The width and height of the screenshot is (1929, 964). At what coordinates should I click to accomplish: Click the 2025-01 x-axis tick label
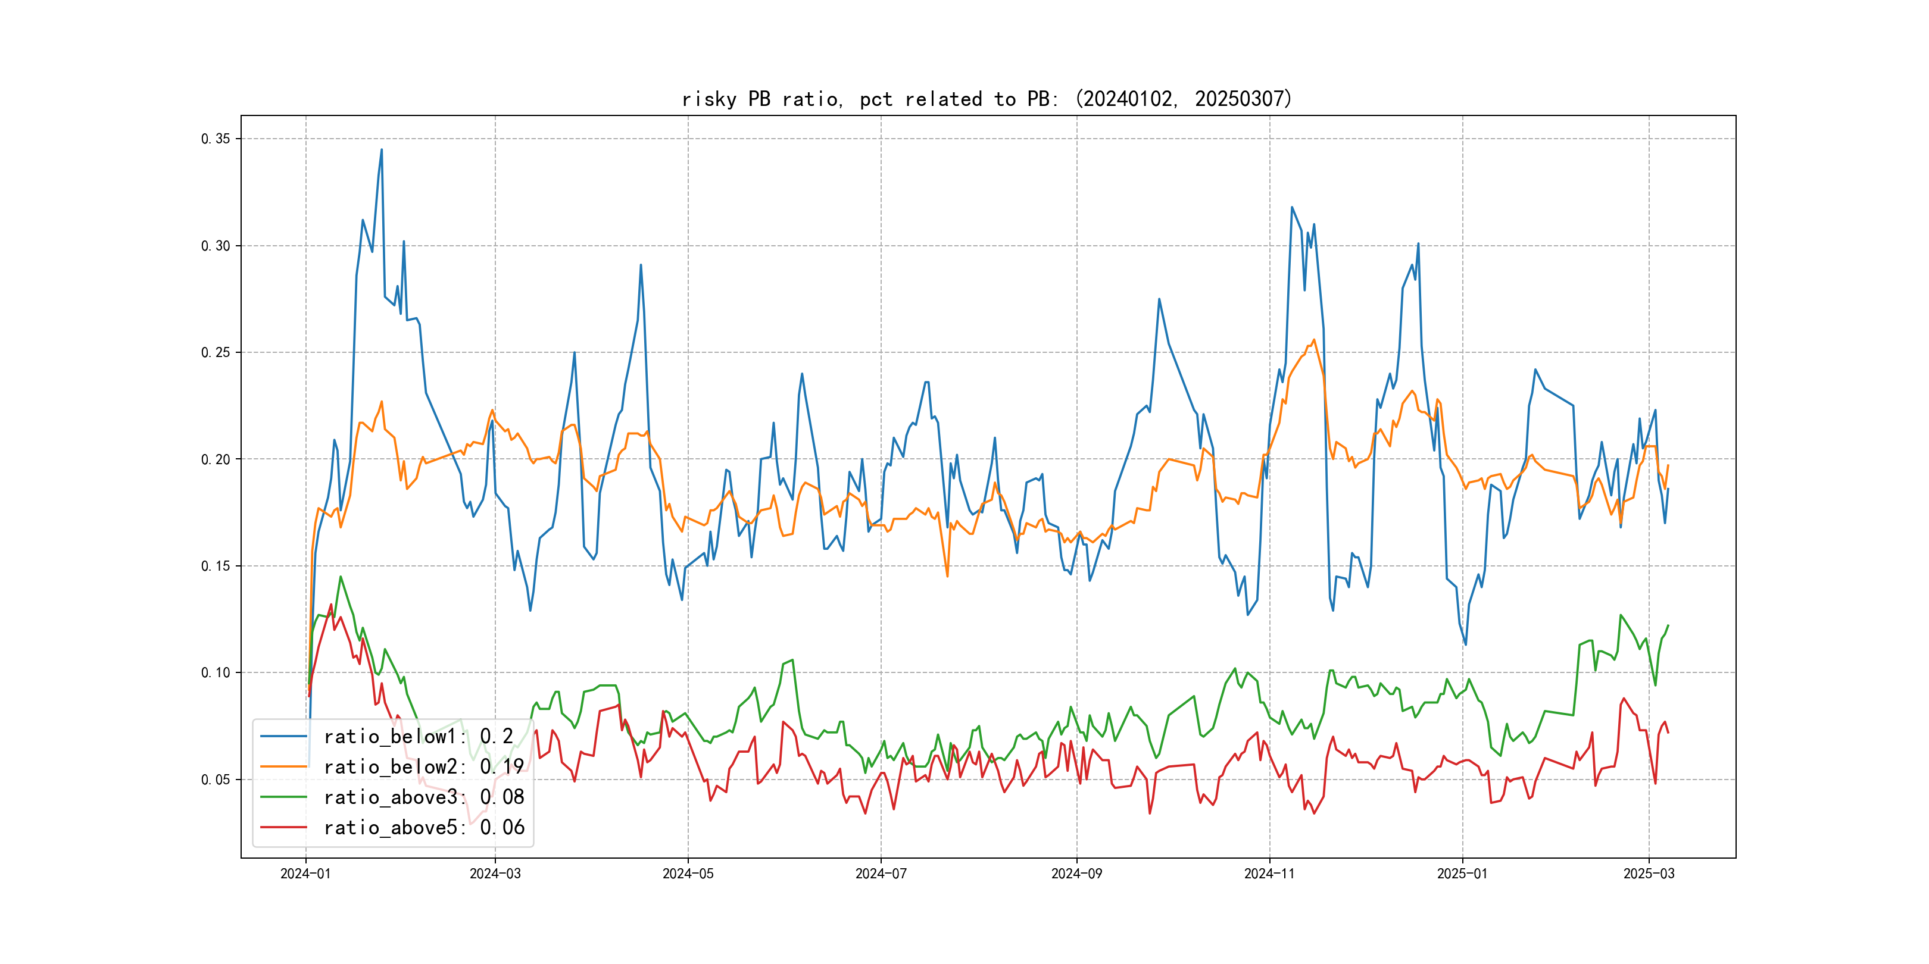1462,874
